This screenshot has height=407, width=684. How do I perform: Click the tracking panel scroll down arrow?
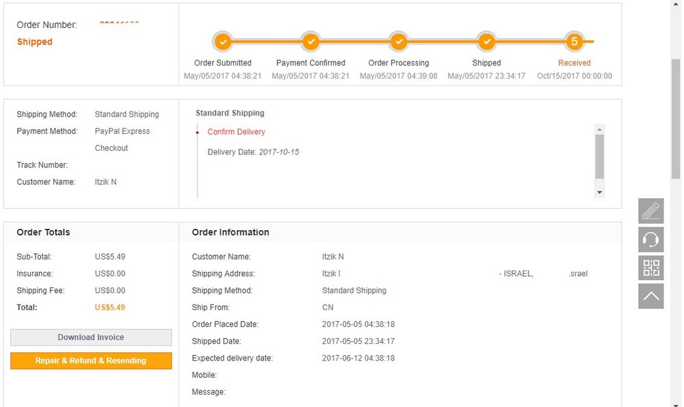599,193
